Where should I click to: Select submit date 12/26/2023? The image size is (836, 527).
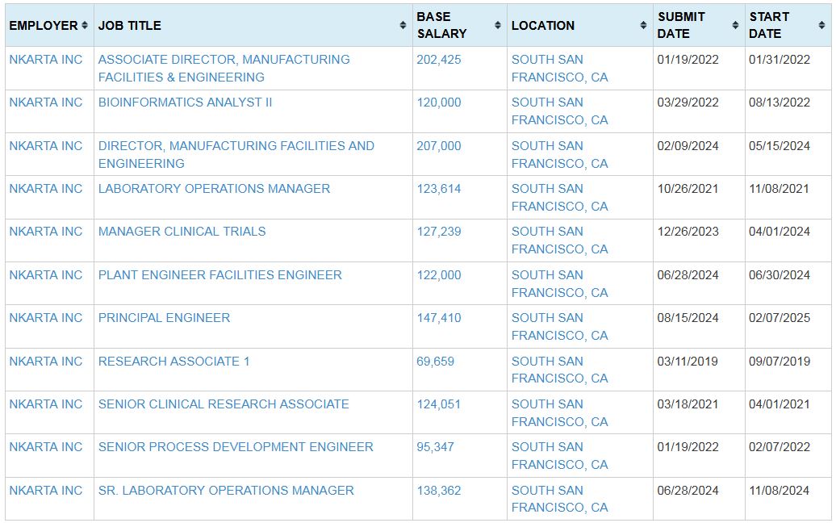(x=688, y=232)
